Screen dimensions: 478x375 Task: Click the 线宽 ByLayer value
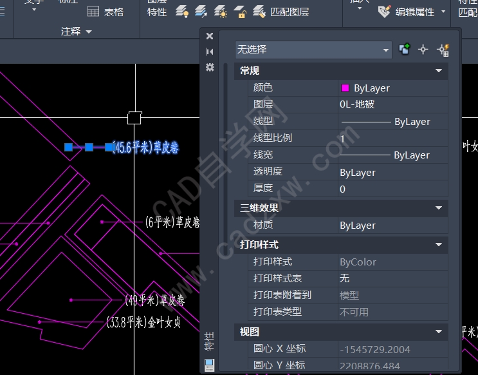click(392, 155)
